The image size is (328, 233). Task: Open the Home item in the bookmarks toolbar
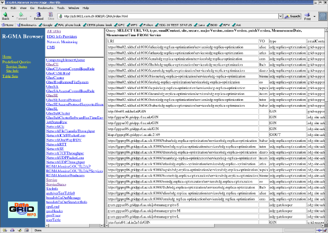click(7, 25)
